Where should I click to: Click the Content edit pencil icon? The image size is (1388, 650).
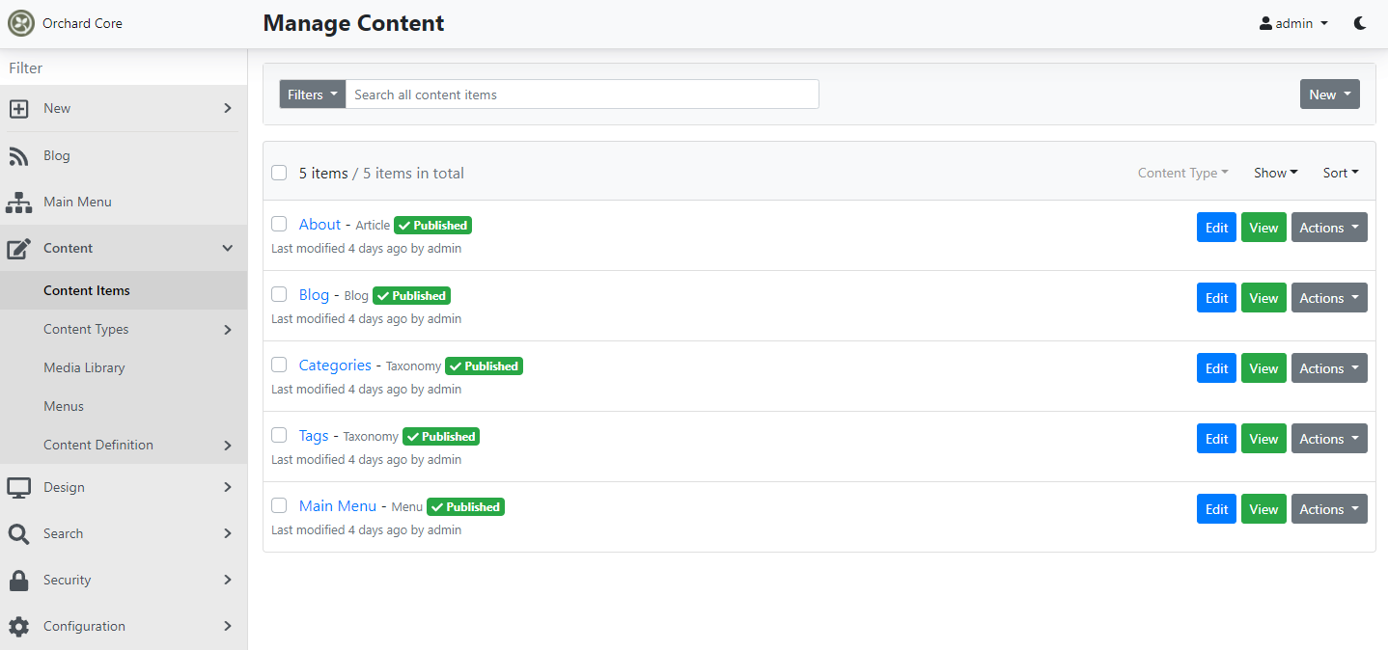point(19,248)
